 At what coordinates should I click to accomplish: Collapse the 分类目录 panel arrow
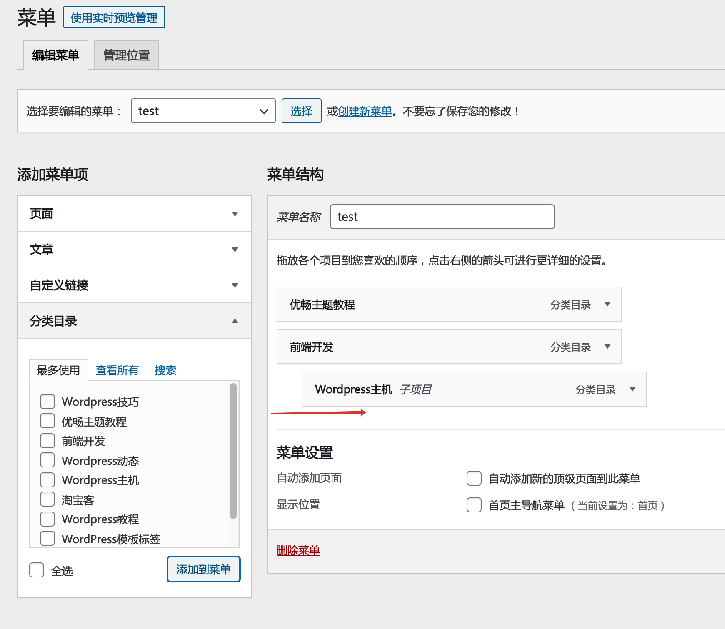click(235, 321)
